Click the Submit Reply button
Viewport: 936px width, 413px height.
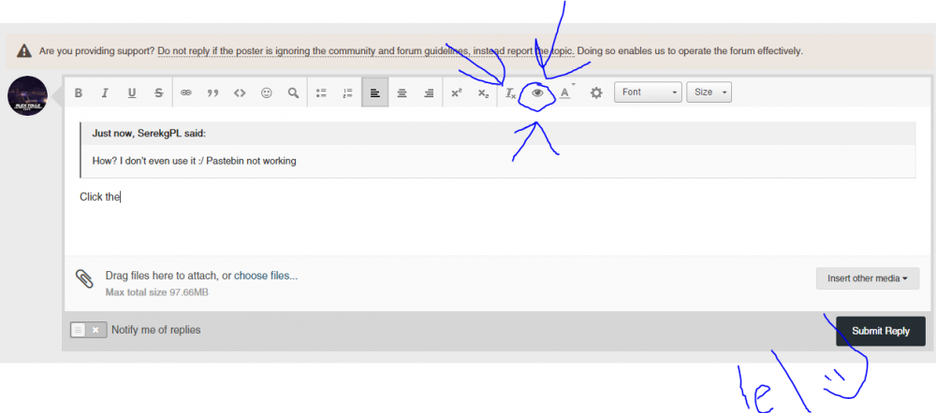pos(881,331)
